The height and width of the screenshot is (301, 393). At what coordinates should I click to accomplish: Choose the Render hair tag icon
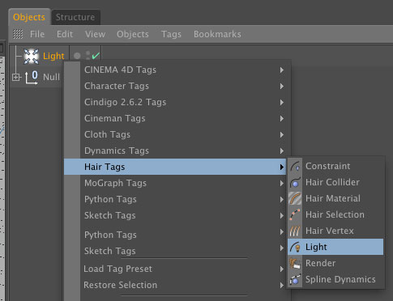point(295,263)
